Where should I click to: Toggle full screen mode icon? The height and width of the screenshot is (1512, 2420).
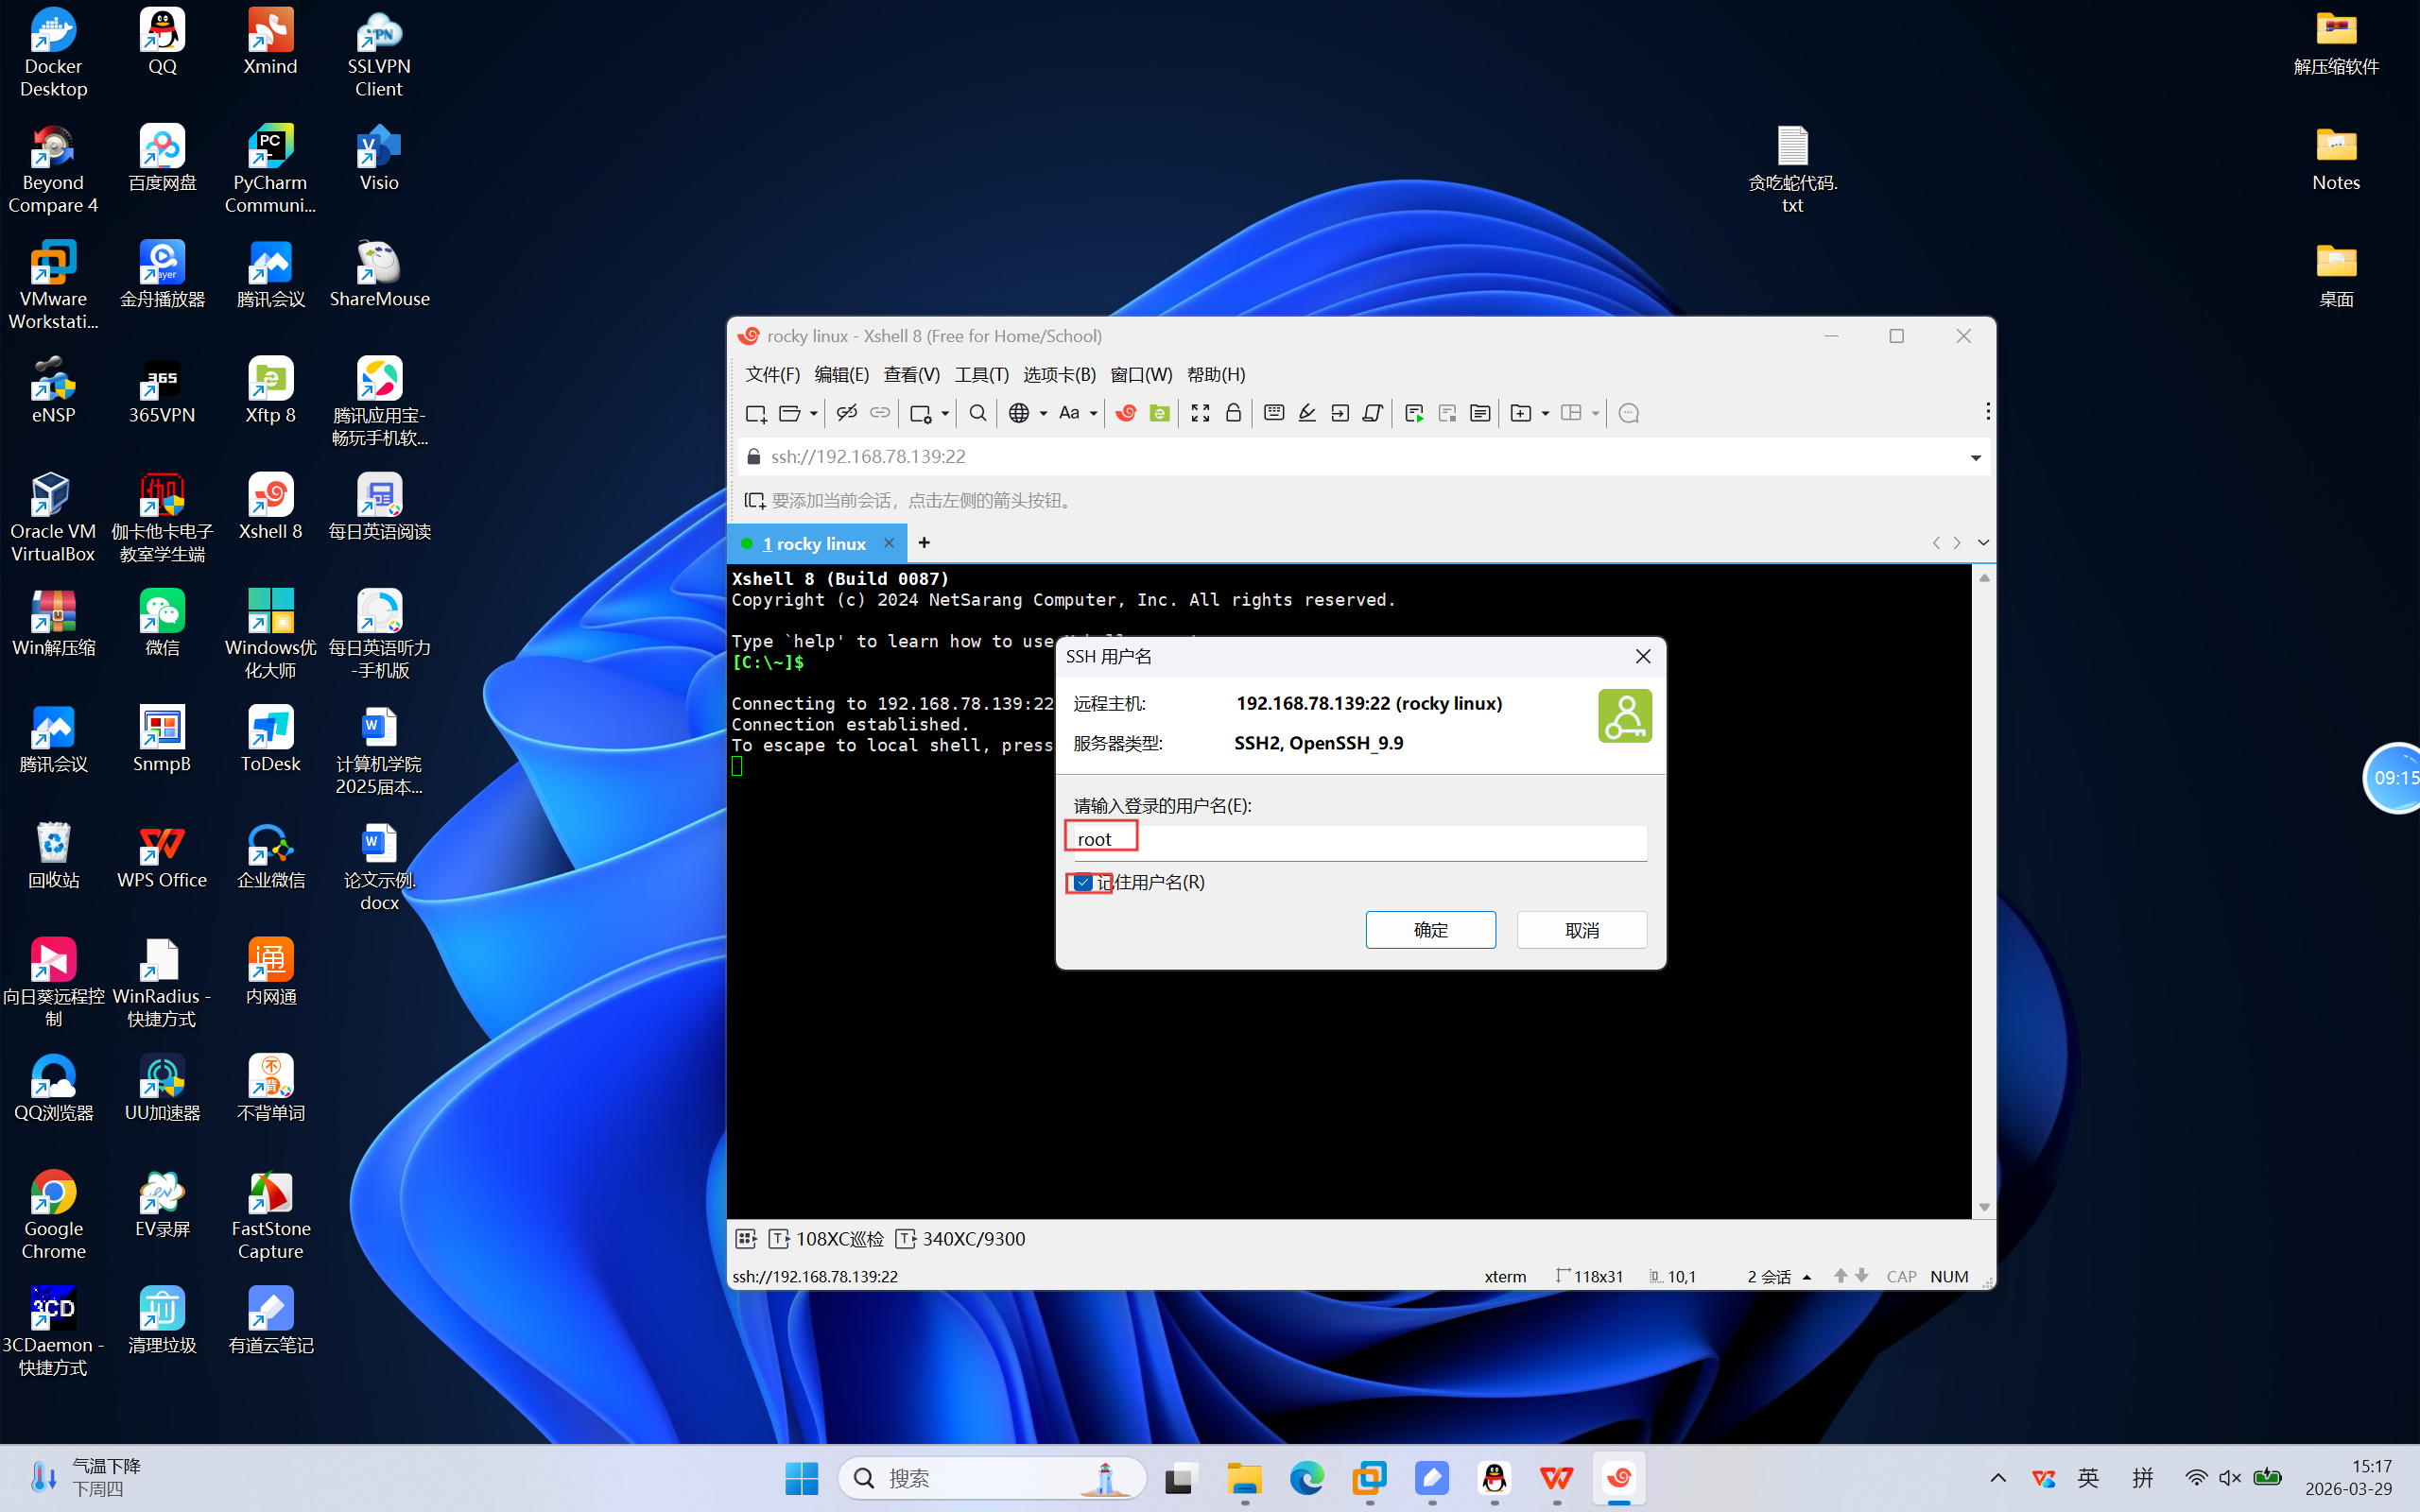(x=1200, y=413)
